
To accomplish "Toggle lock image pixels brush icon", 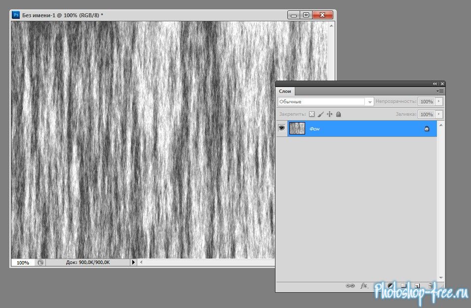I will [320, 114].
